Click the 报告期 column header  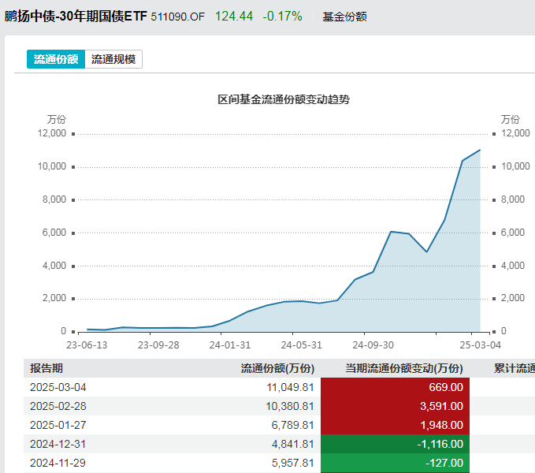point(47,368)
